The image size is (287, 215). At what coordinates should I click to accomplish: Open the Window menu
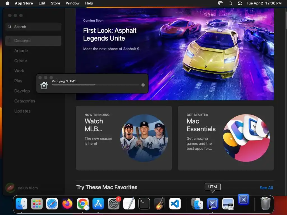(x=73, y=3)
